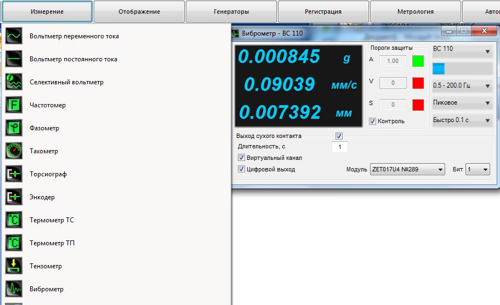Screen dimensions: 500x305
Task: Click the frequency meter F icon
Action: [14, 105]
